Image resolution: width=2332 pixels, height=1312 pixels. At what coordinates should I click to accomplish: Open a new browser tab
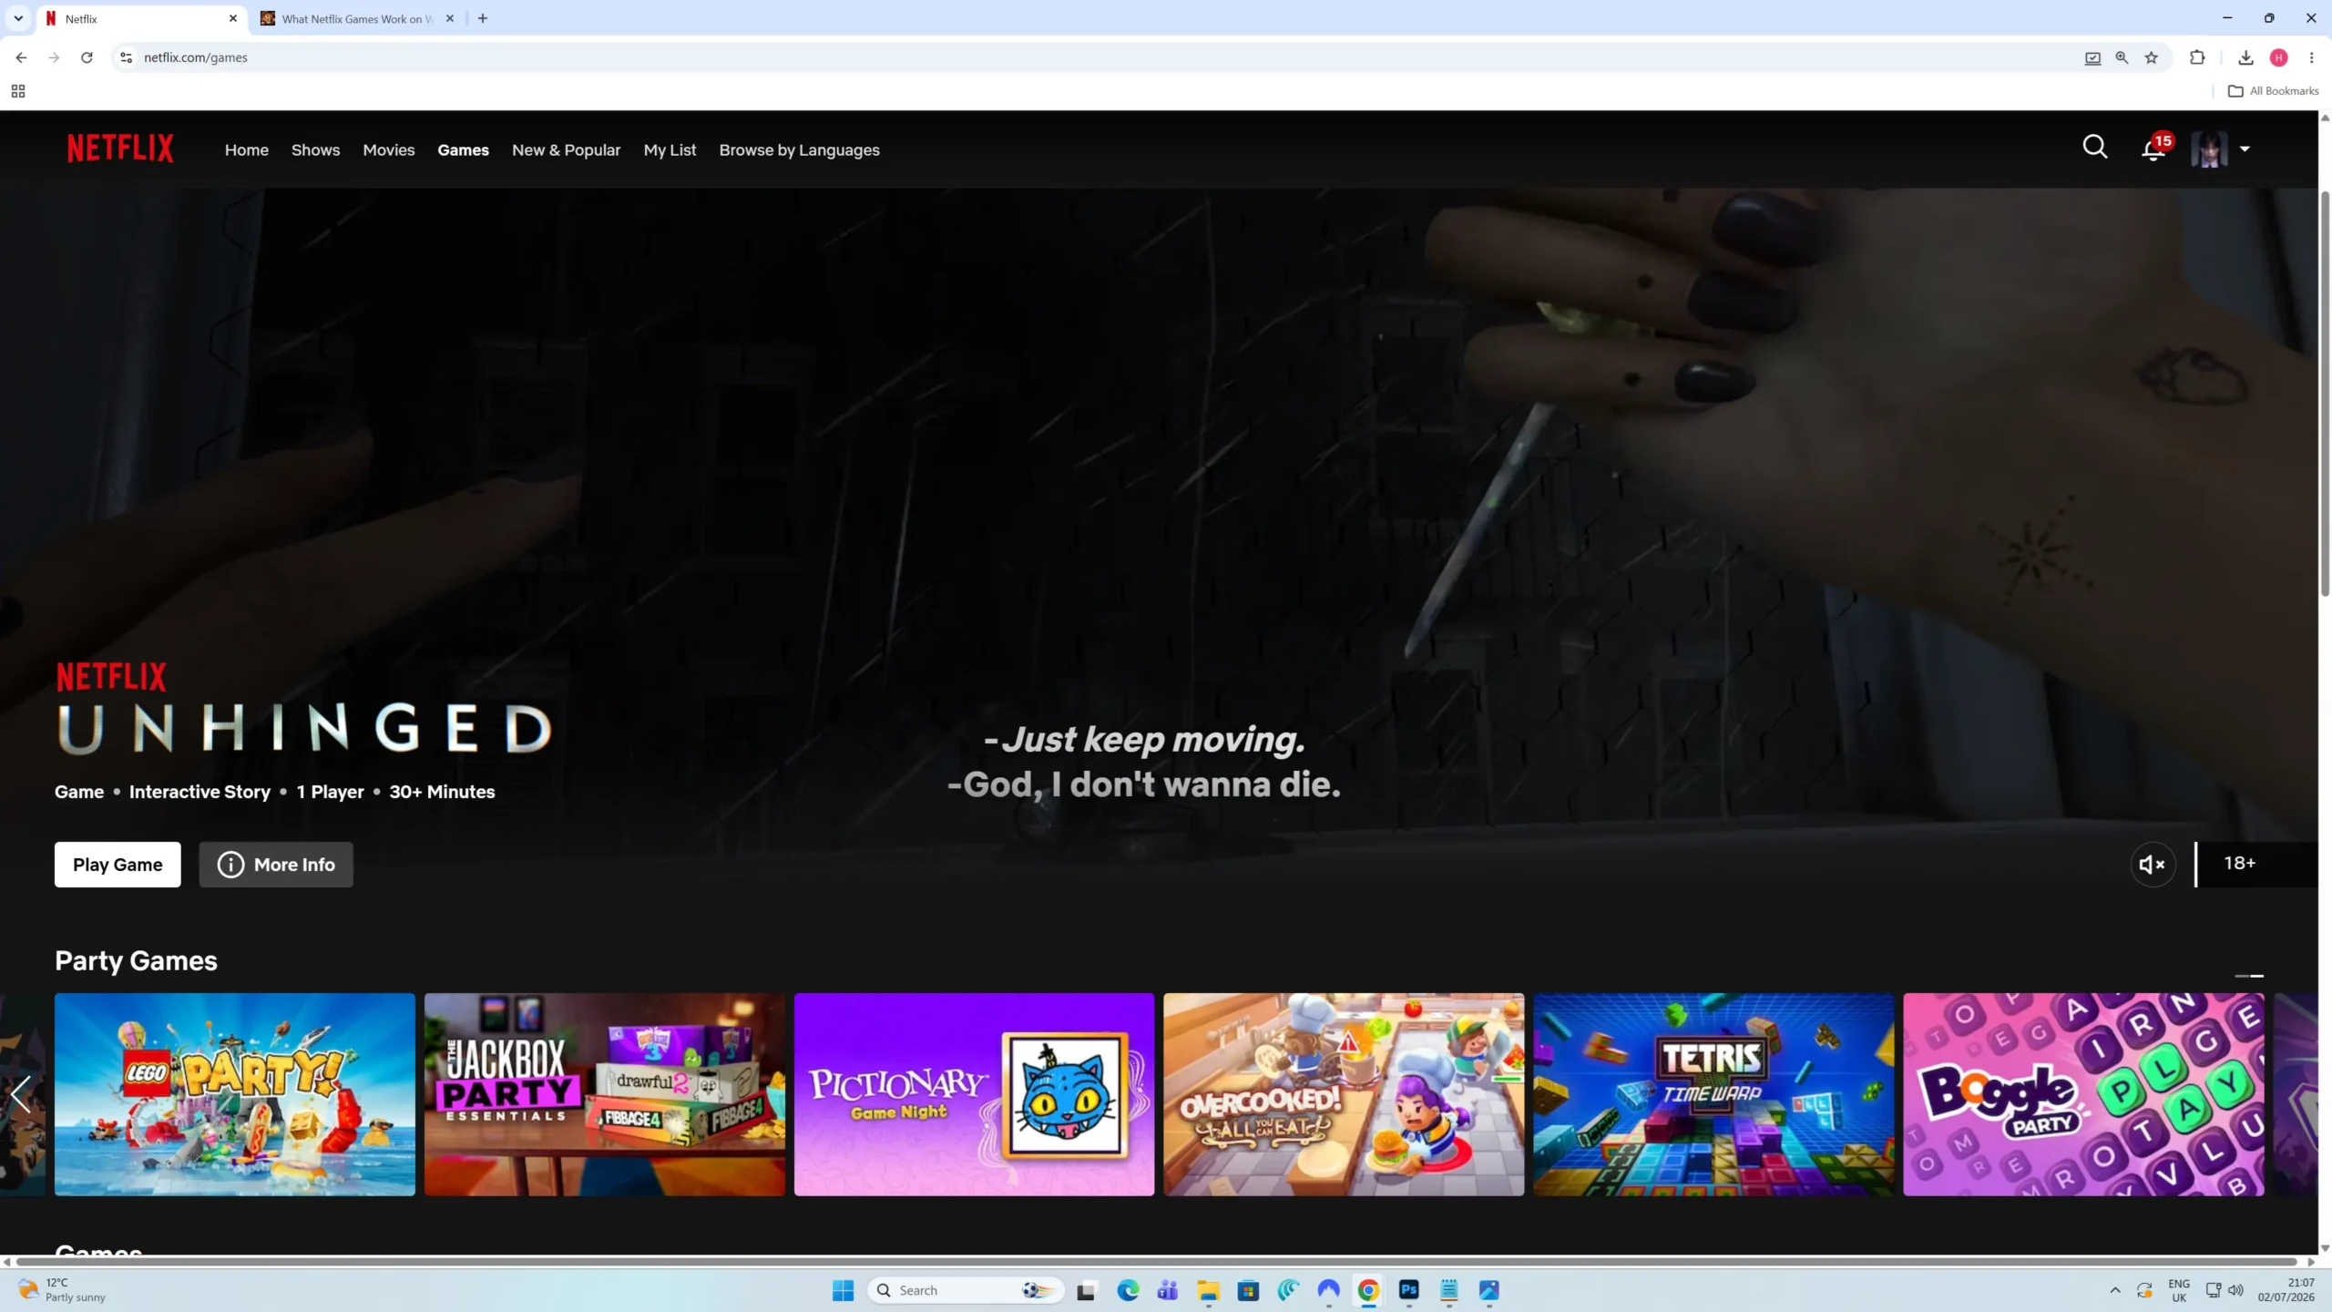coord(483,18)
